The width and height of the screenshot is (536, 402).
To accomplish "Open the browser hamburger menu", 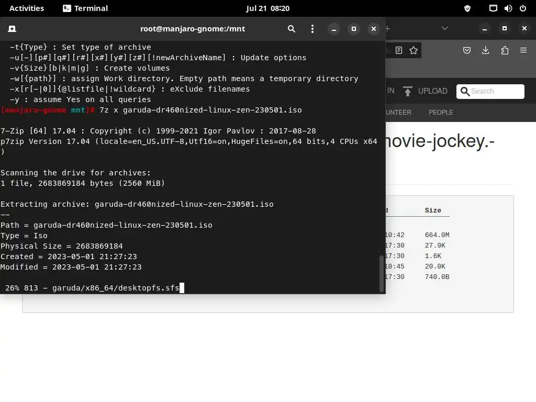I will [523, 50].
